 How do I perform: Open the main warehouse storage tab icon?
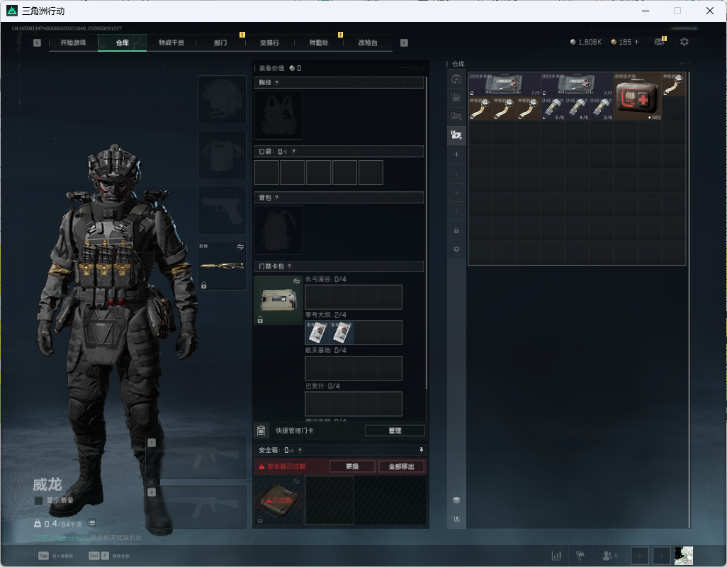pos(456,79)
